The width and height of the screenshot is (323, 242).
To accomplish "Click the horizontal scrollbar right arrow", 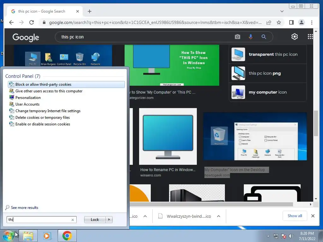I will pyautogui.click(x=310, y=204).
